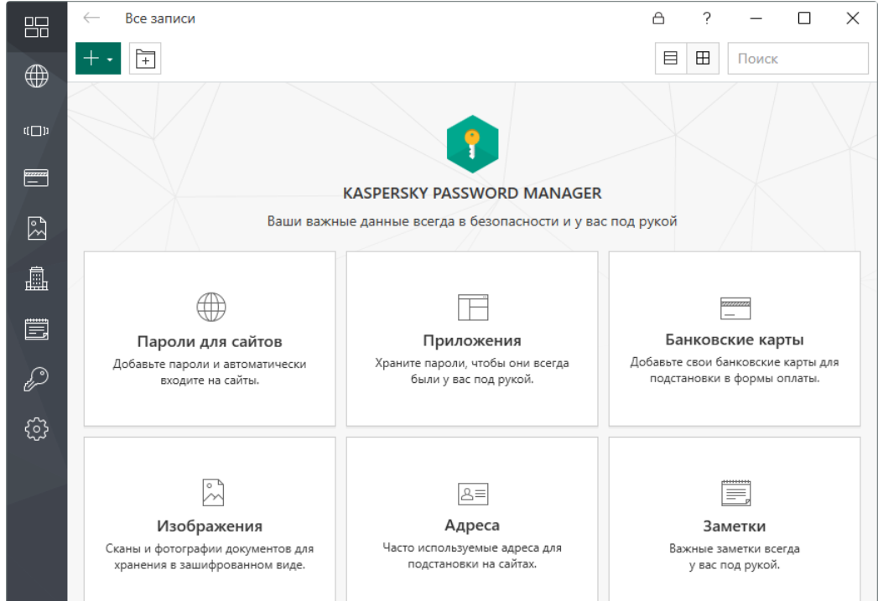Screen dimensions: 878x601
Task: Create a new folder with toolbar icon
Action: (x=145, y=58)
